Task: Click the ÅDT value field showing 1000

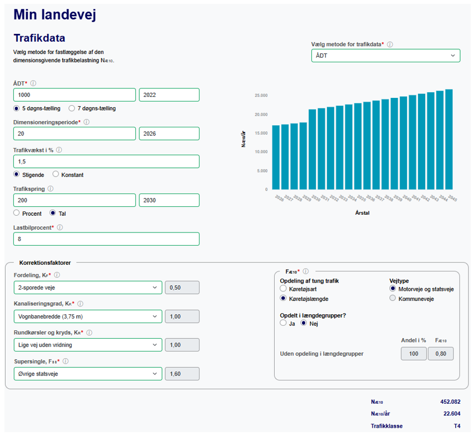Action: (x=74, y=95)
